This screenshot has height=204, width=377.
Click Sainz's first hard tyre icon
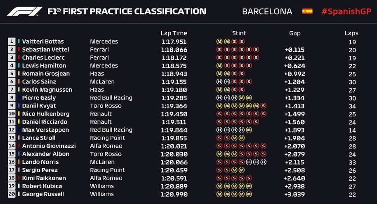219,82
